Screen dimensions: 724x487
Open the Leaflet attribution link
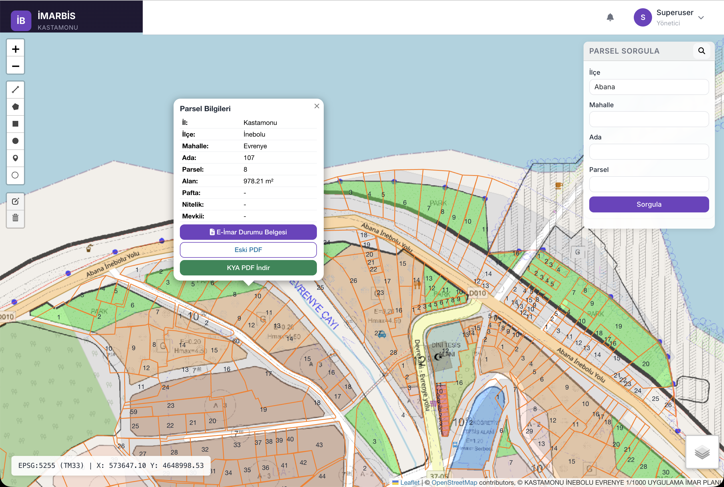tap(410, 482)
